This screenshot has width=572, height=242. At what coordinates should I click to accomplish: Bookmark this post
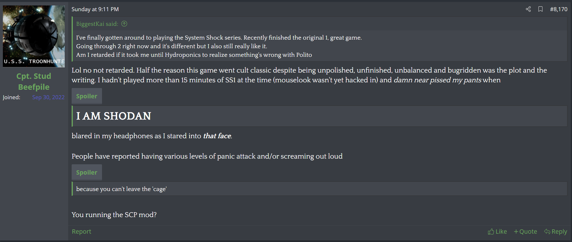(540, 9)
